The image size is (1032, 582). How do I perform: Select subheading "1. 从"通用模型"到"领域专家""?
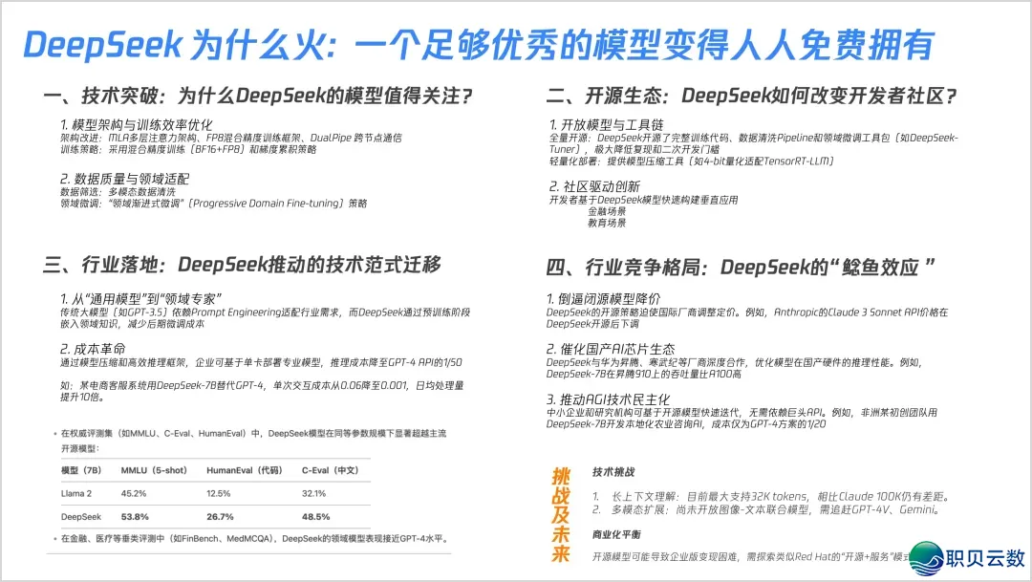140,298
